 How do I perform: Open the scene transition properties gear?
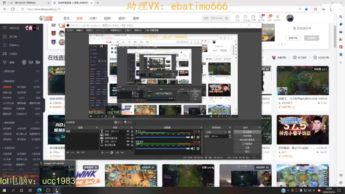coord(229,132)
